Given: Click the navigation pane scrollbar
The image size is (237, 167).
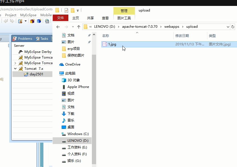Looking at the screenshot, I should 94,109.
